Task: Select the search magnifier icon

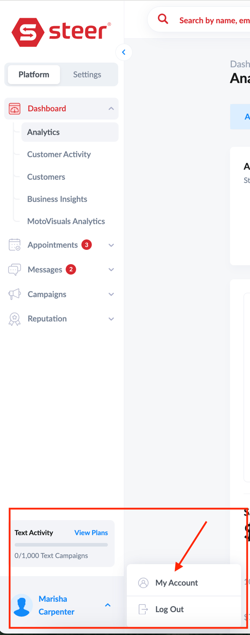Action: 163,19
